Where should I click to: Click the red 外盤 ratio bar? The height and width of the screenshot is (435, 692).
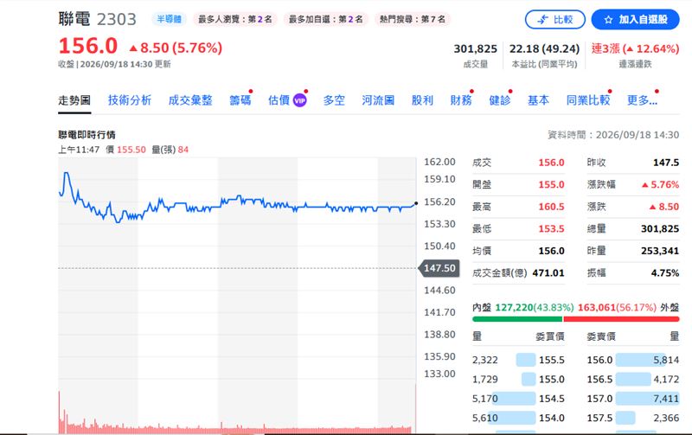coord(621,319)
